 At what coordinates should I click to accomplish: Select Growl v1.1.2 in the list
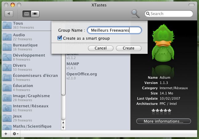pyautogui.click(x=98, y=56)
